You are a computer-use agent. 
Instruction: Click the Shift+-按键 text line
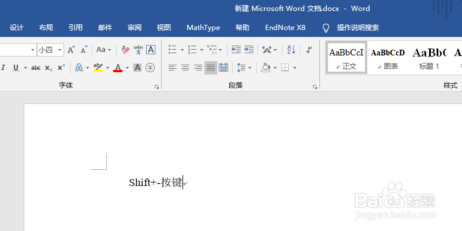[x=156, y=182]
